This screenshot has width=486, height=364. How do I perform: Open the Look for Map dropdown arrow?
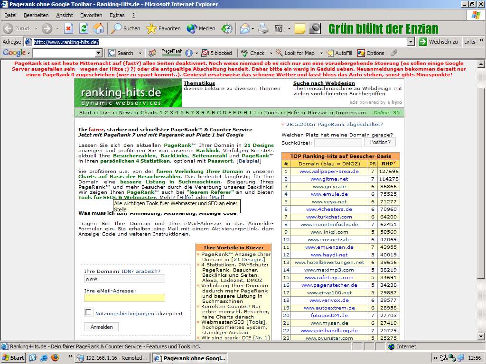click(x=321, y=53)
